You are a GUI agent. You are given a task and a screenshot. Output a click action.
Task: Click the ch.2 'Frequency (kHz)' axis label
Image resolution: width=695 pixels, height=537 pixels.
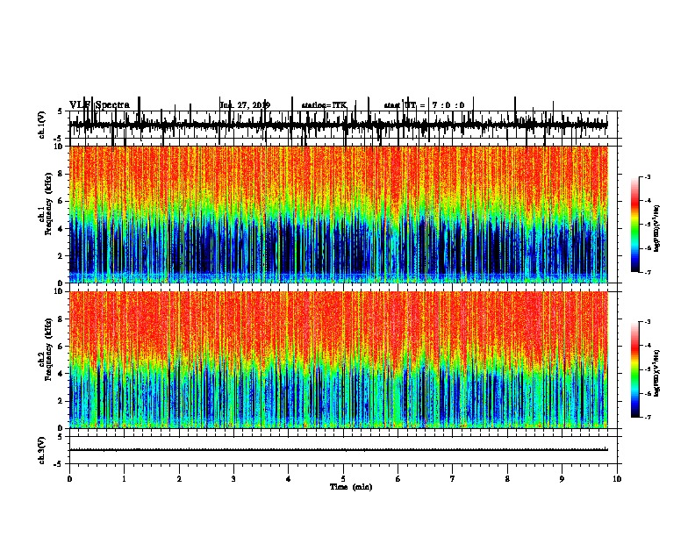coord(48,349)
